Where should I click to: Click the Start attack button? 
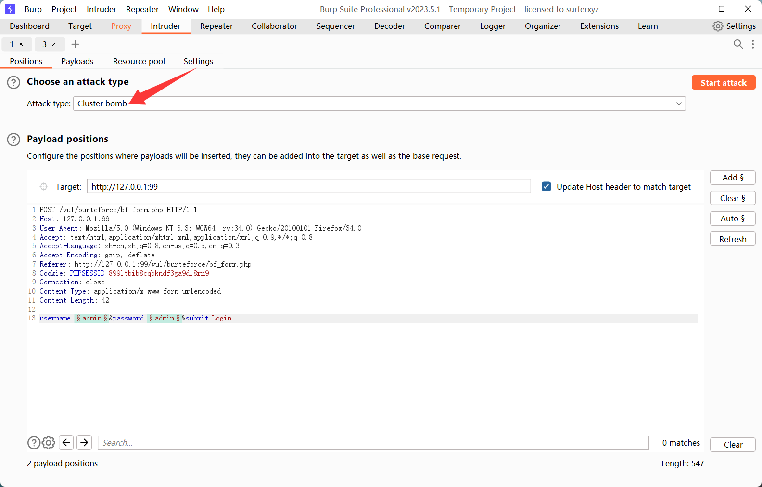(x=724, y=82)
